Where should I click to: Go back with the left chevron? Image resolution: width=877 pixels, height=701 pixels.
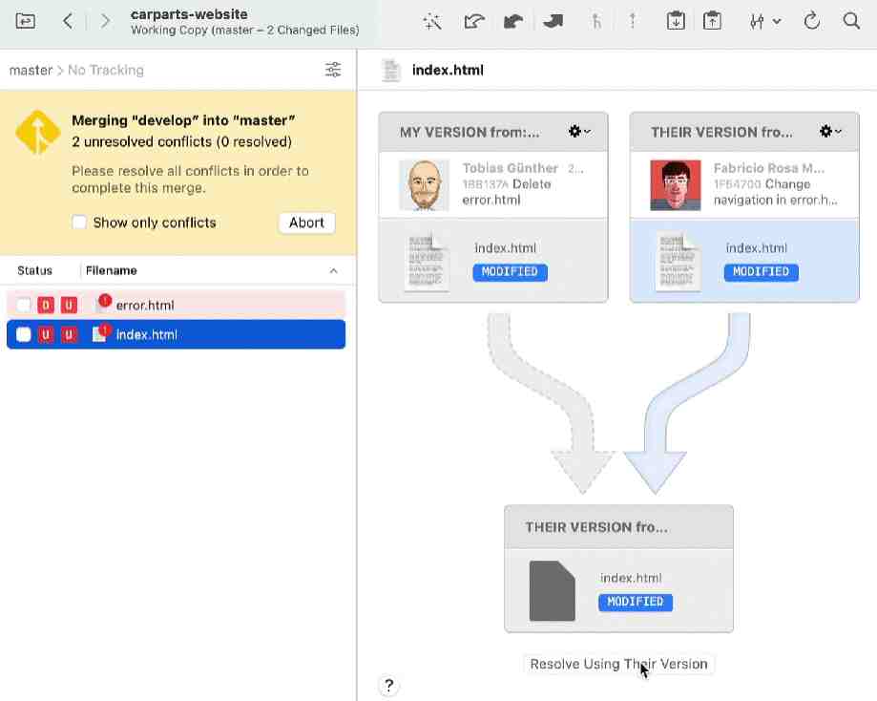coord(68,21)
